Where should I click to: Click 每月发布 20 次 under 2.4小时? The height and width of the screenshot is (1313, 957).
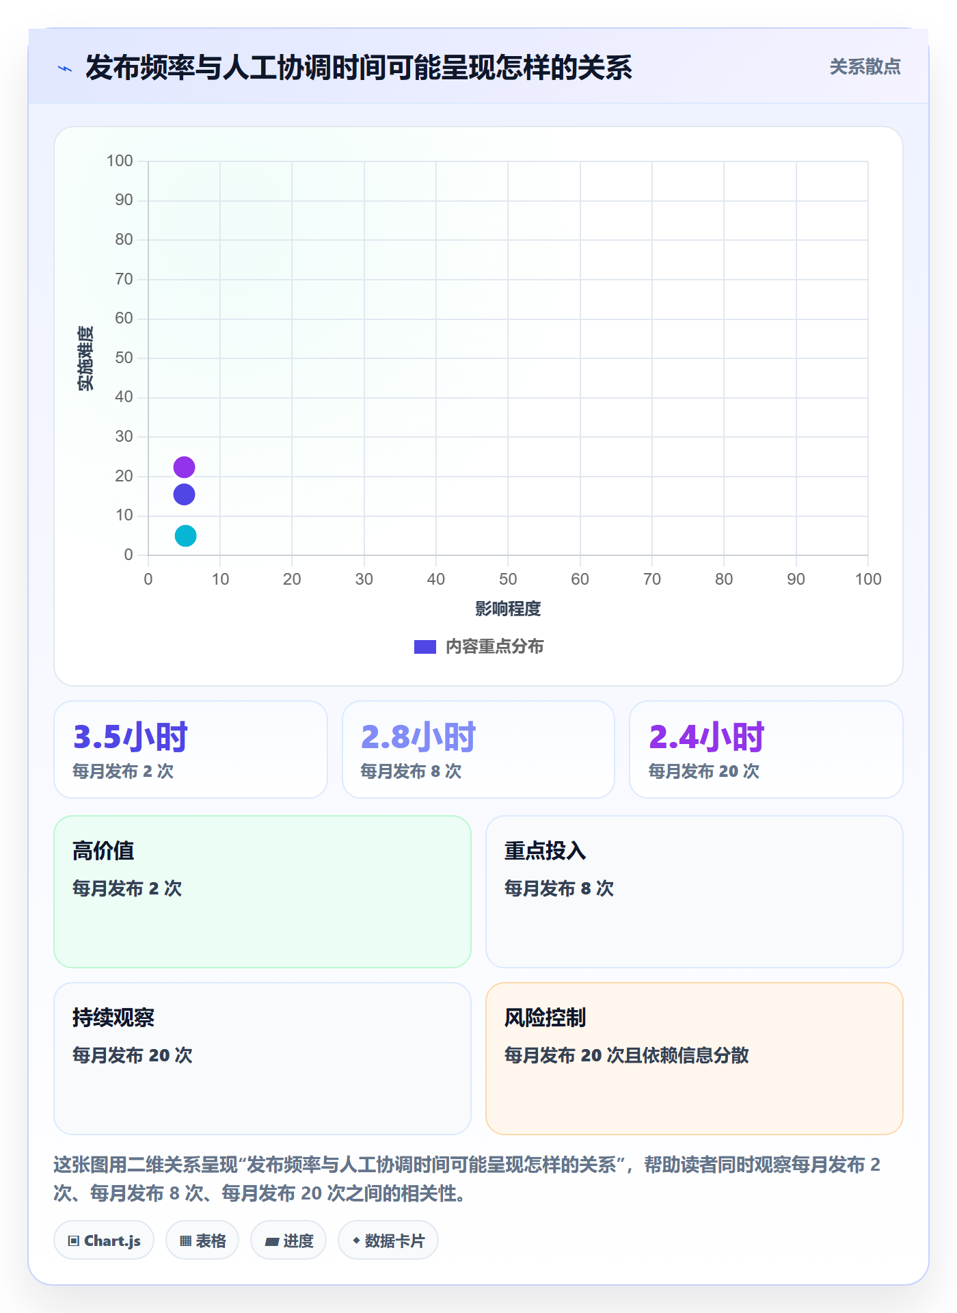click(704, 771)
